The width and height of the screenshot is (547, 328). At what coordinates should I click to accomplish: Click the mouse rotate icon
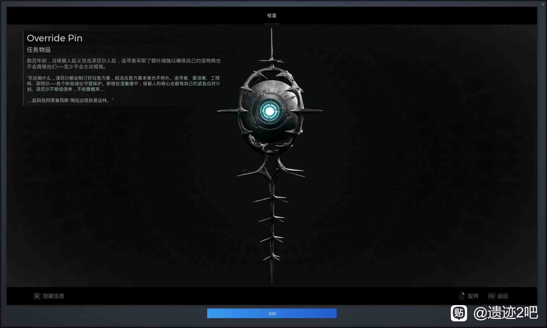tap(462, 296)
